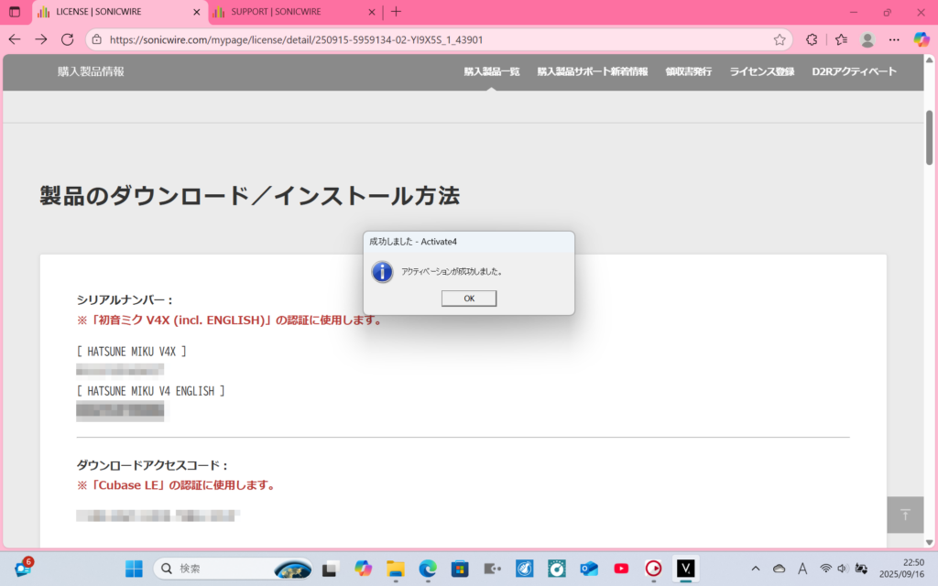Image resolution: width=938 pixels, height=586 pixels.
Task: Click OK in the Activate4 success dialog
Action: 468,298
